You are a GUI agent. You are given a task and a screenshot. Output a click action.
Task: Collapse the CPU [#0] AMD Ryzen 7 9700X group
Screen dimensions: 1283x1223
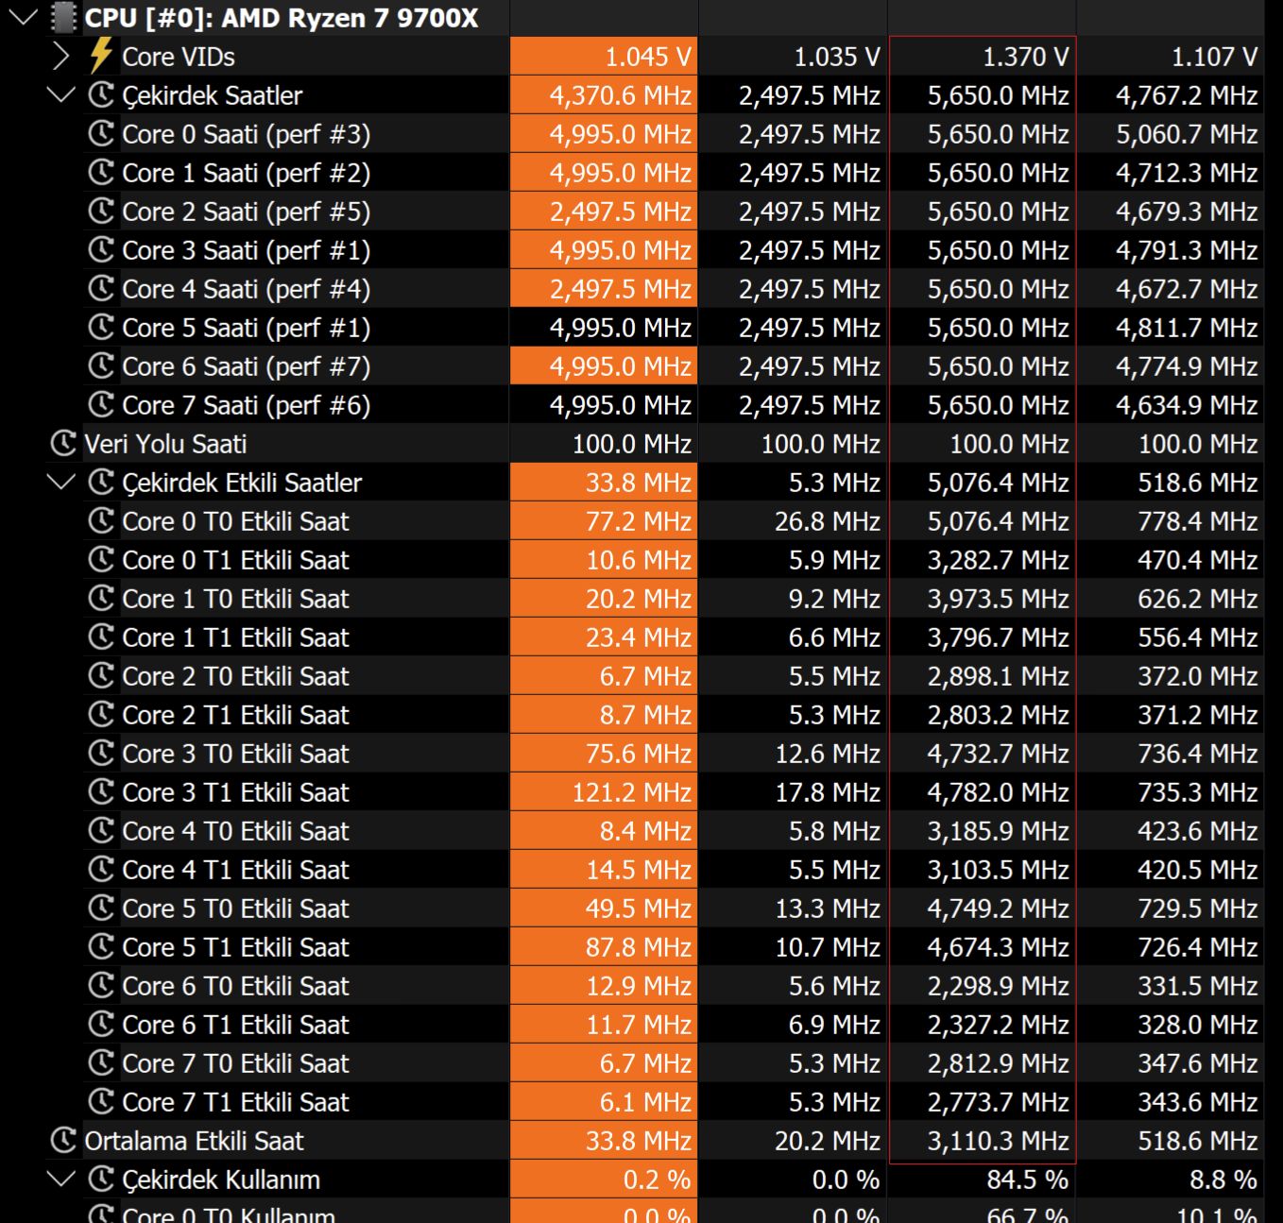pos(23,17)
